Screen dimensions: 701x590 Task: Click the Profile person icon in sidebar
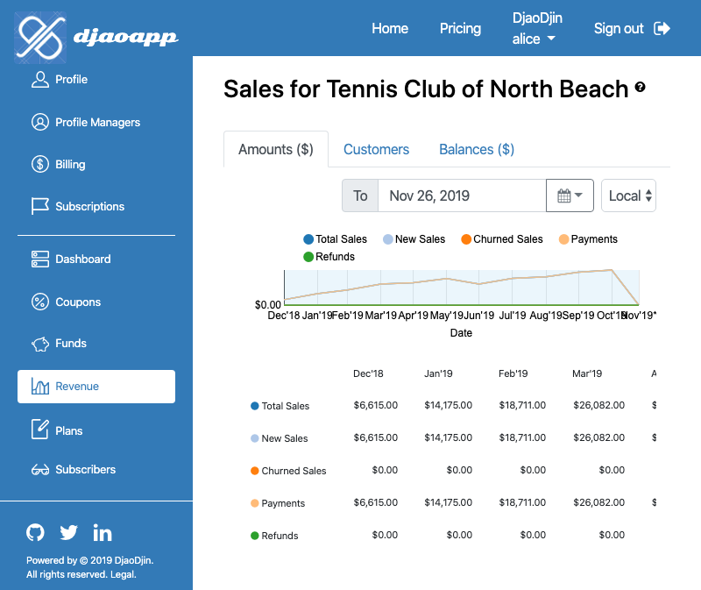pyautogui.click(x=40, y=80)
